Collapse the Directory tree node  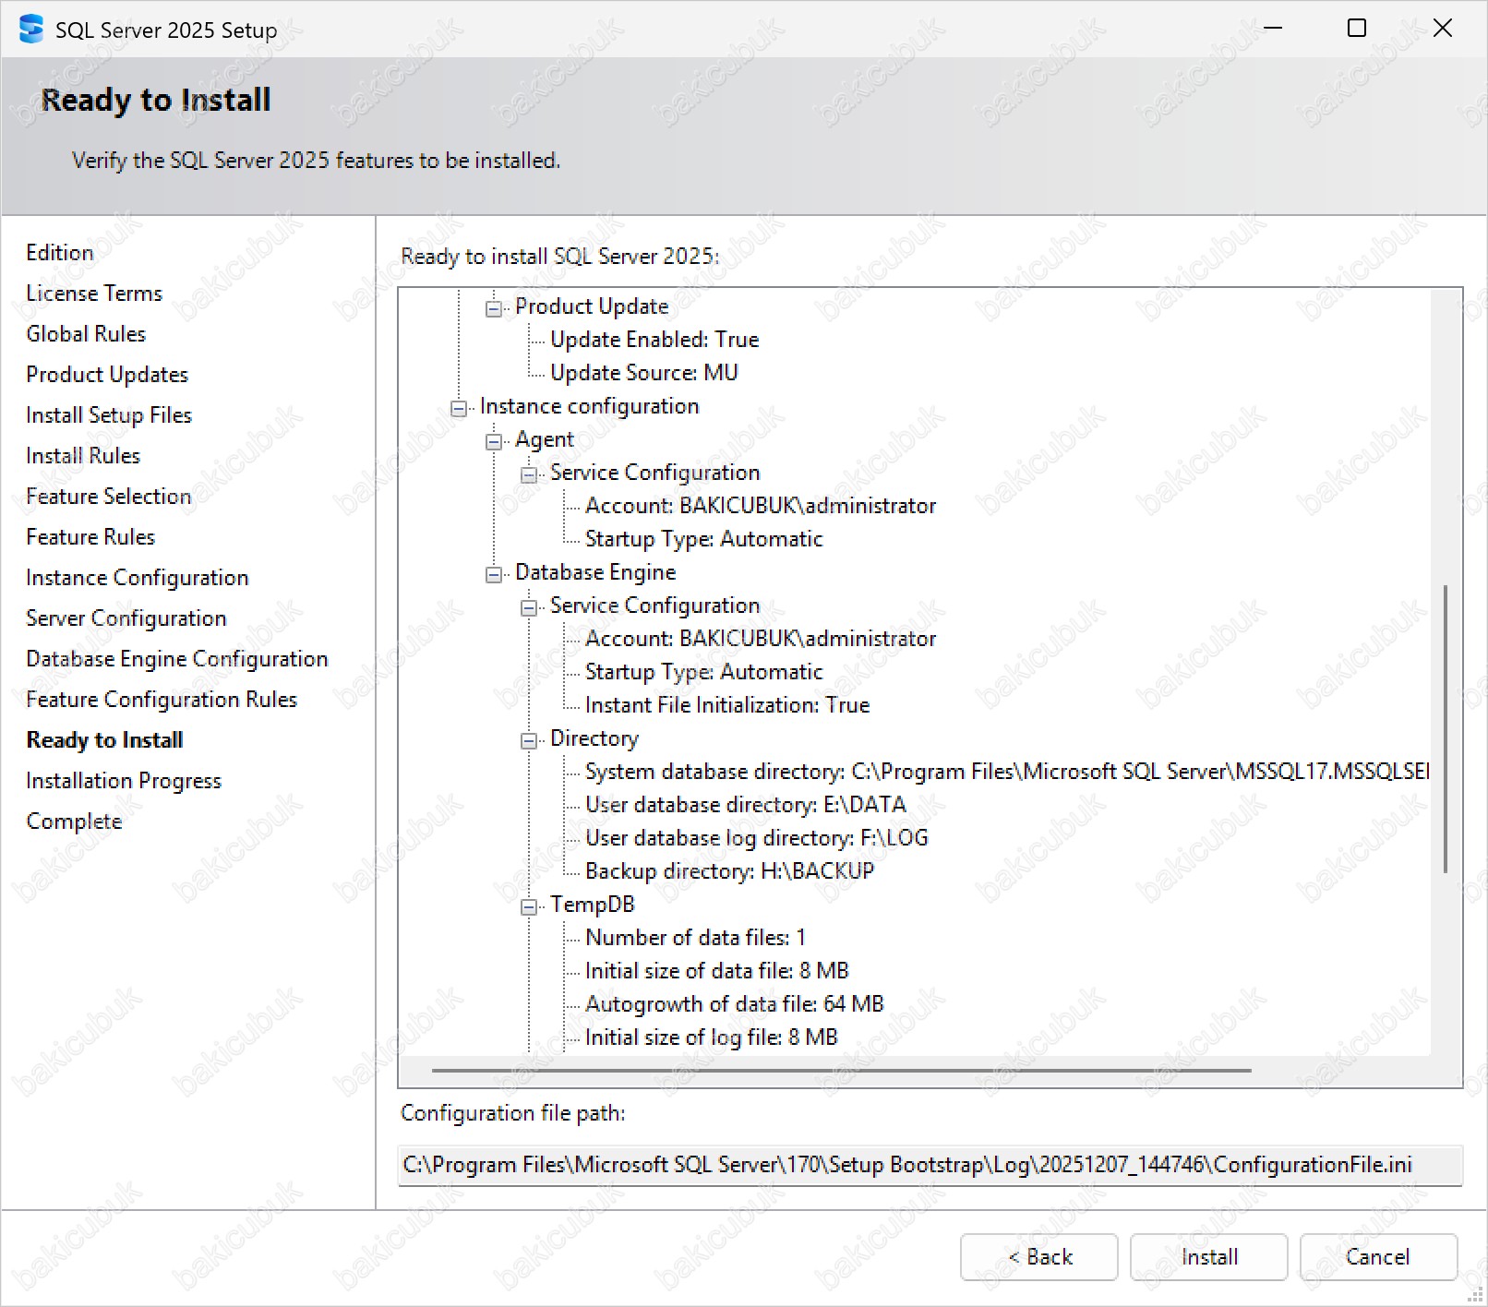point(529,740)
